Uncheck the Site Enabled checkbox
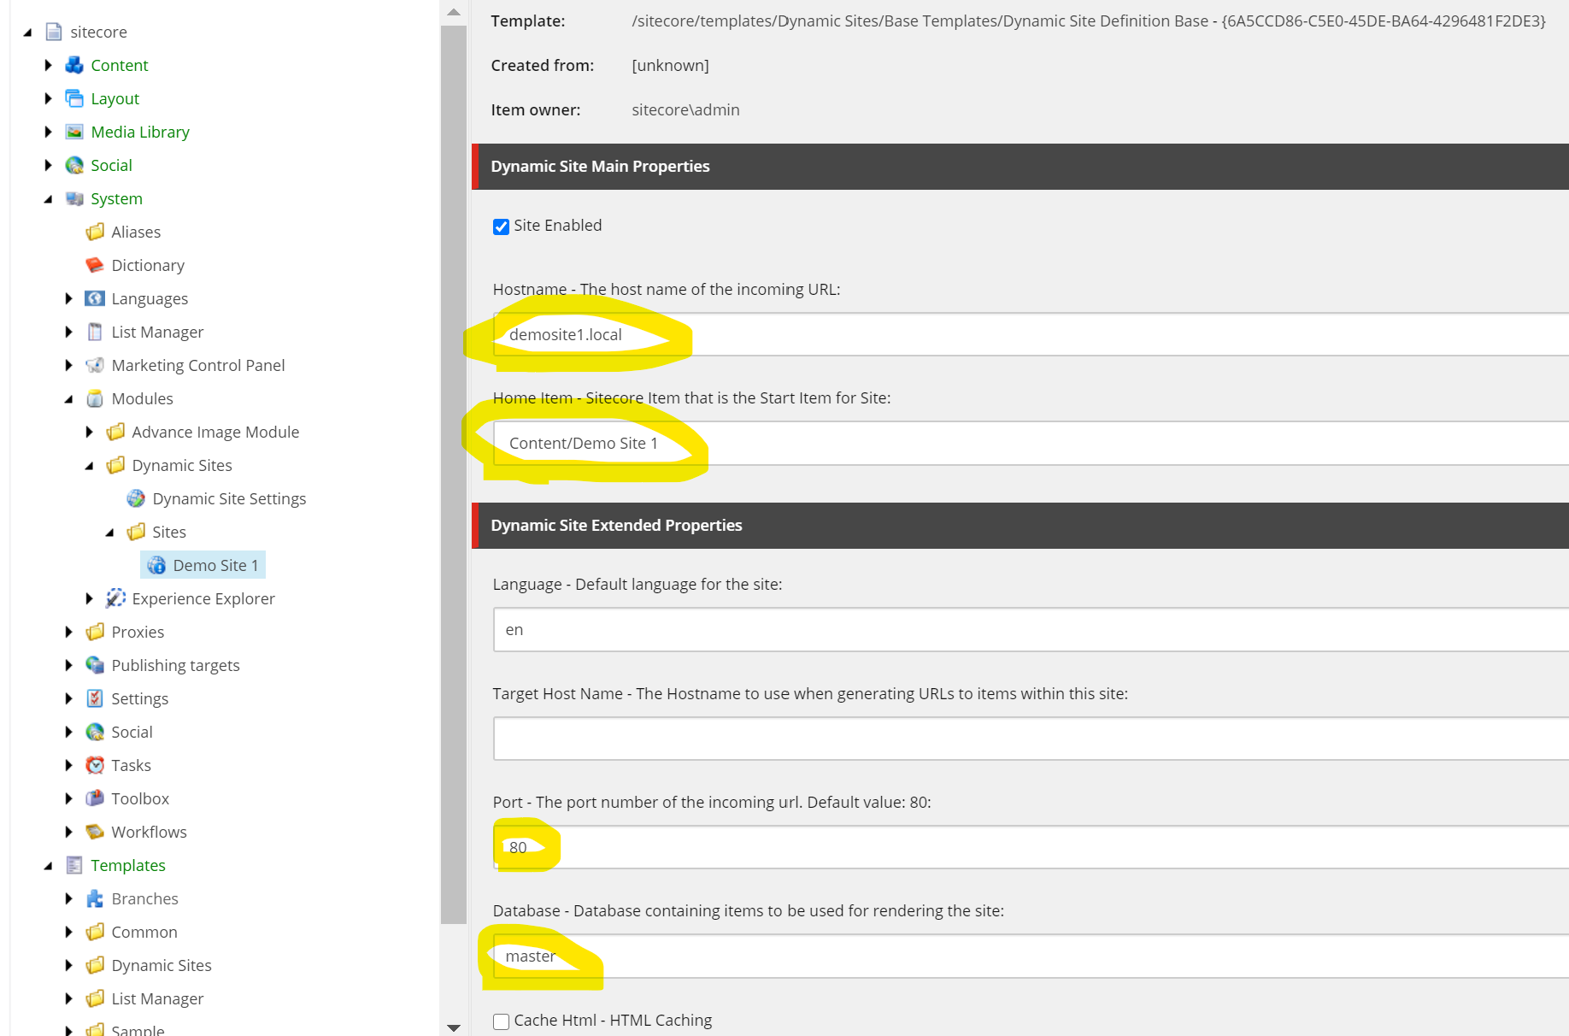 tap(501, 227)
